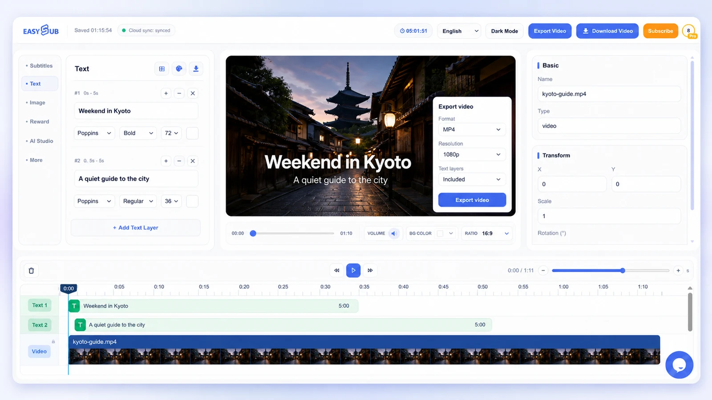The height and width of the screenshot is (400, 712).
Task: Open Reward section in sidebar
Action: pyautogui.click(x=40, y=122)
